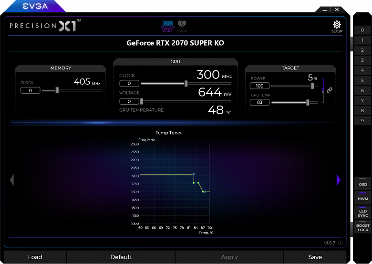372x264 pixels.
Task: Click the Load button
Action: (x=35, y=257)
